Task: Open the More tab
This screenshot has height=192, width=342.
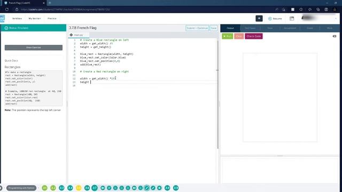Action: 330,28
